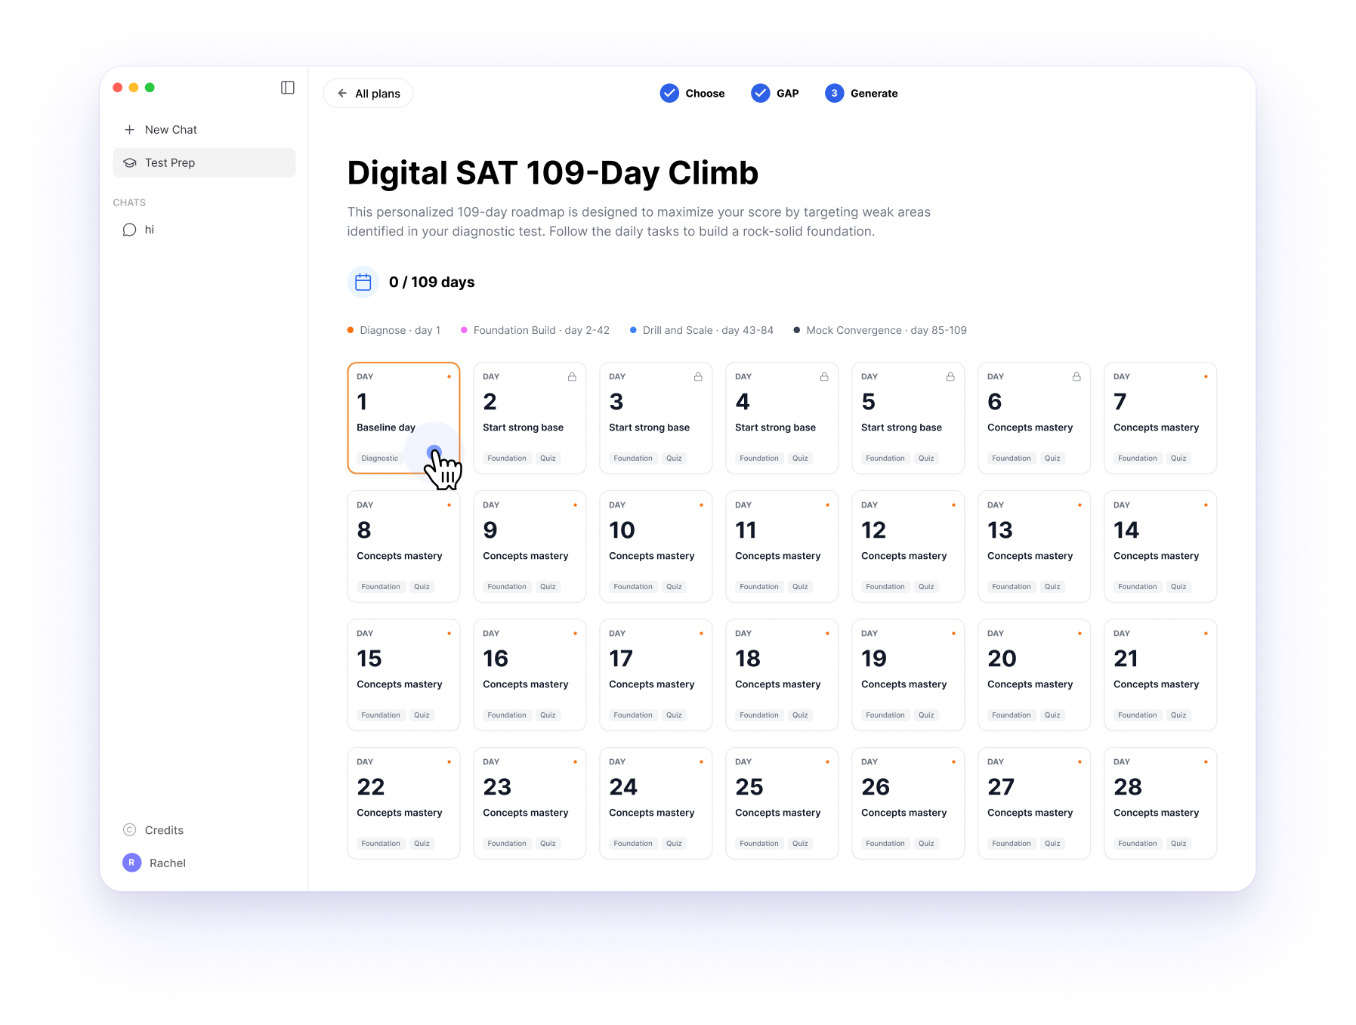
Task: Click the lock icon on Day 2 card
Action: (x=572, y=376)
